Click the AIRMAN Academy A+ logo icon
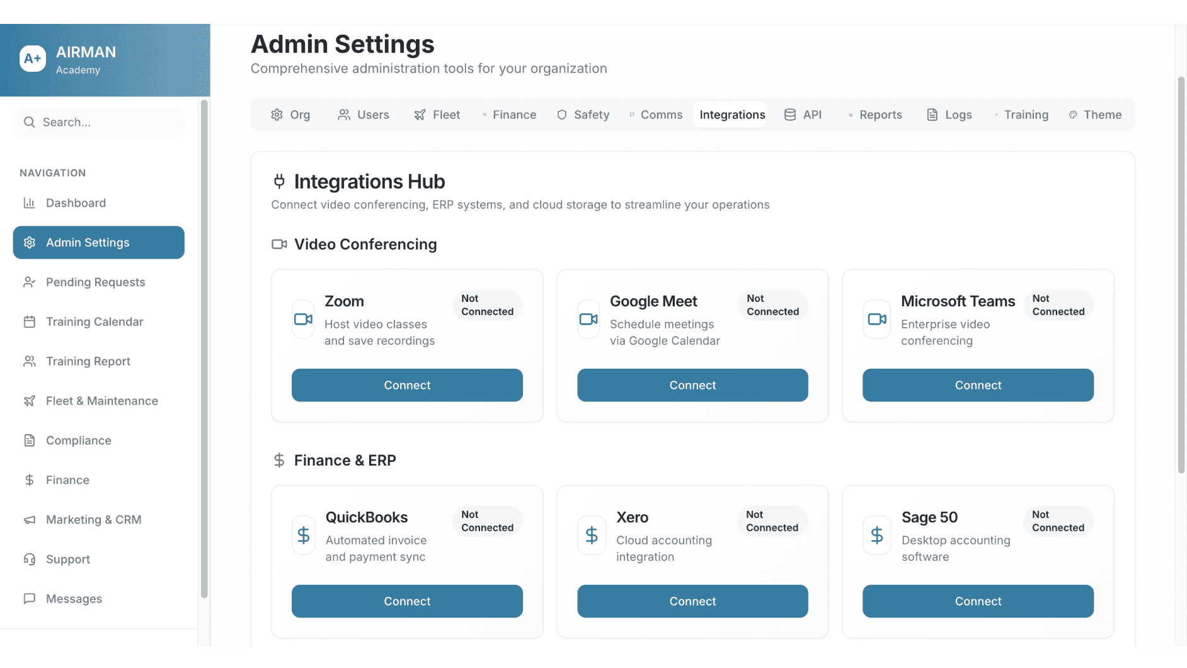The width and height of the screenshot is (1187, 668). [x=33, y=59]
